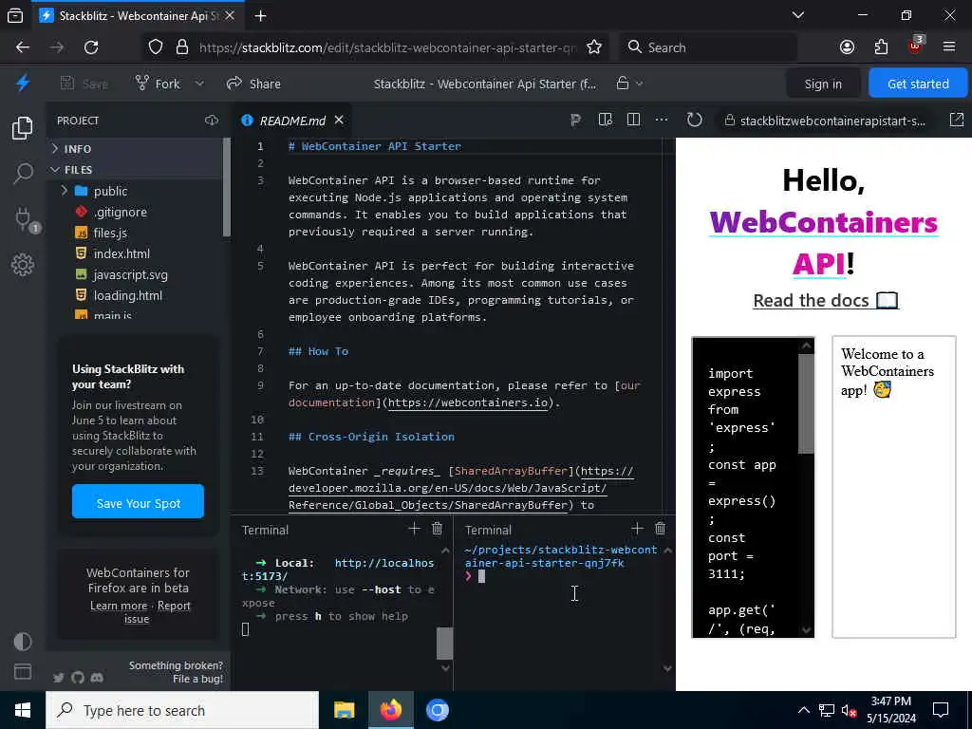Fork the project with the Fork button
972x729 pixels.
[159, 84]
